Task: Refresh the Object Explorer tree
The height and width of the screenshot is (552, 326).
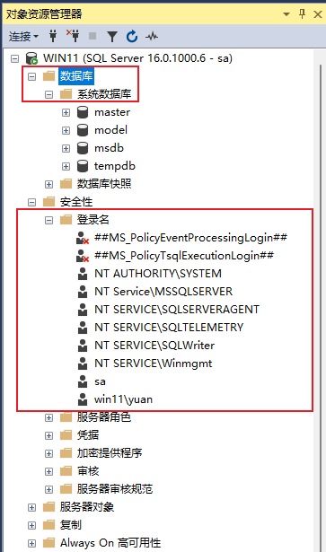Action: tap(132, 36)
